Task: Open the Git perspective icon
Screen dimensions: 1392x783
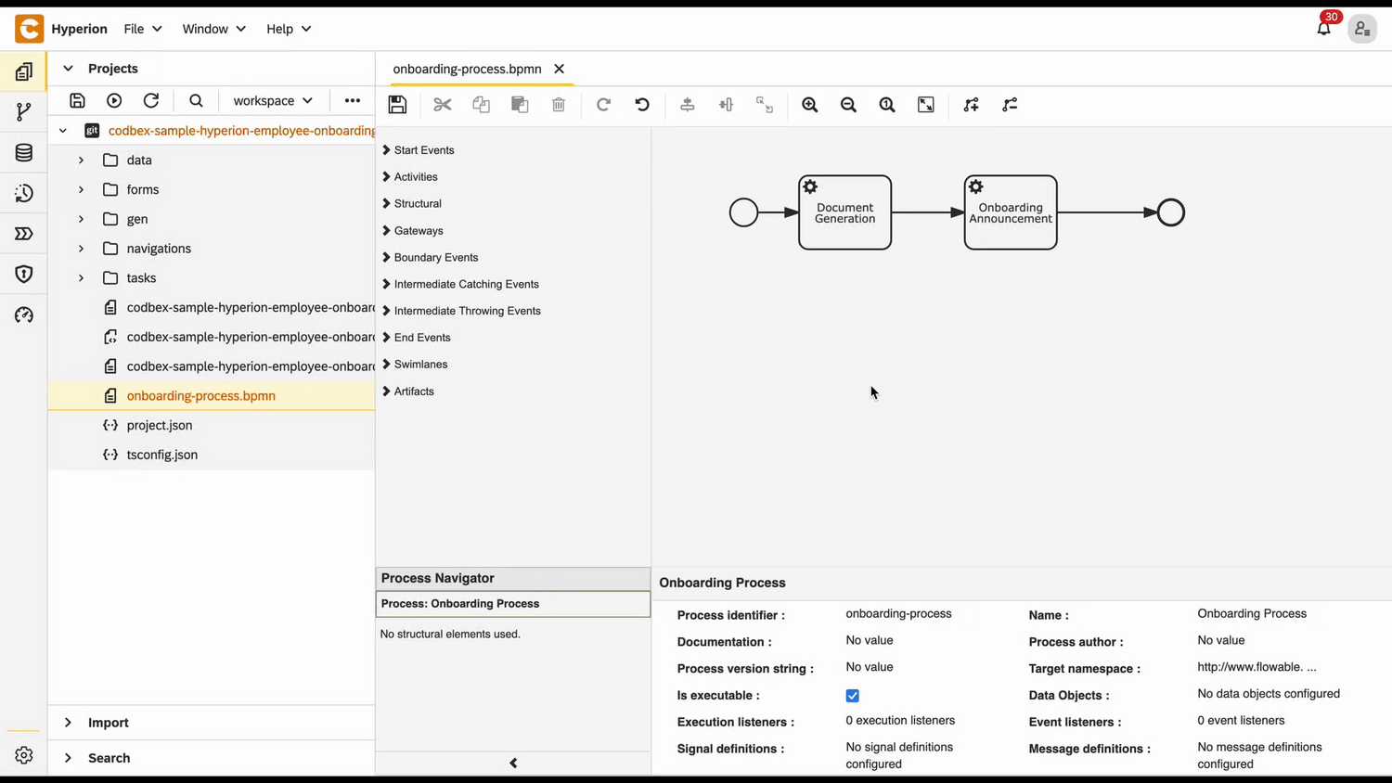Action: point(24,112)
